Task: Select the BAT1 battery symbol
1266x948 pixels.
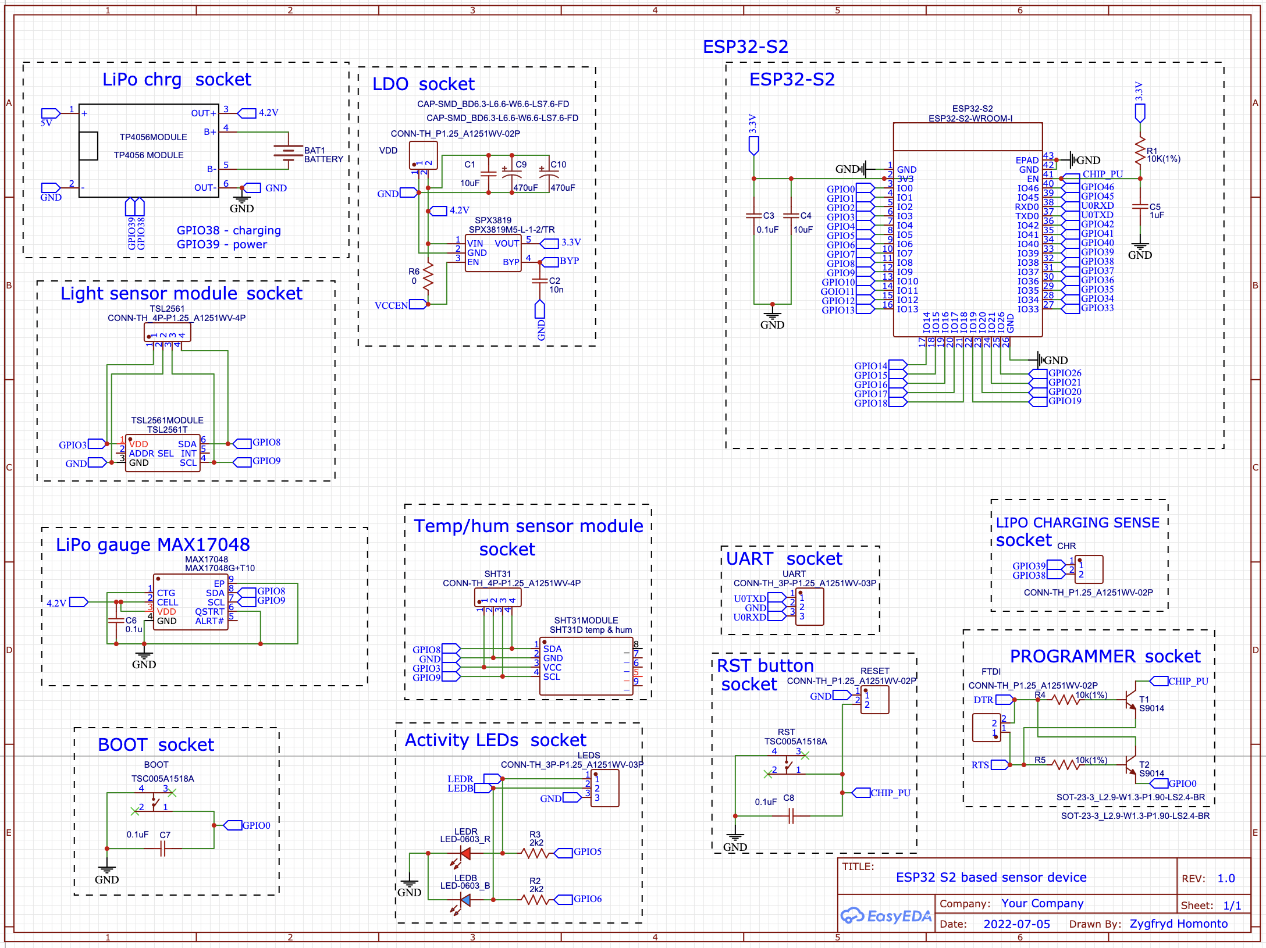Action: (288, 152)
